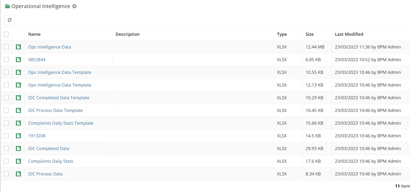Viewport: 410px width, 192px height.
Task: Click the file icon for IDC Process Data
Action: pyautogui.click(x=18, y=174)
